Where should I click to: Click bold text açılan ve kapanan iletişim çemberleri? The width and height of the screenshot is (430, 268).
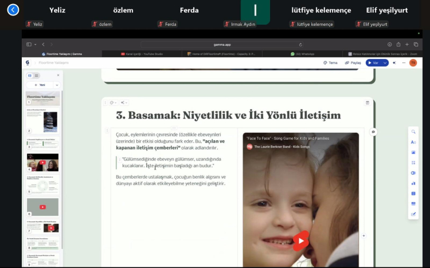(x=170, y=144)
